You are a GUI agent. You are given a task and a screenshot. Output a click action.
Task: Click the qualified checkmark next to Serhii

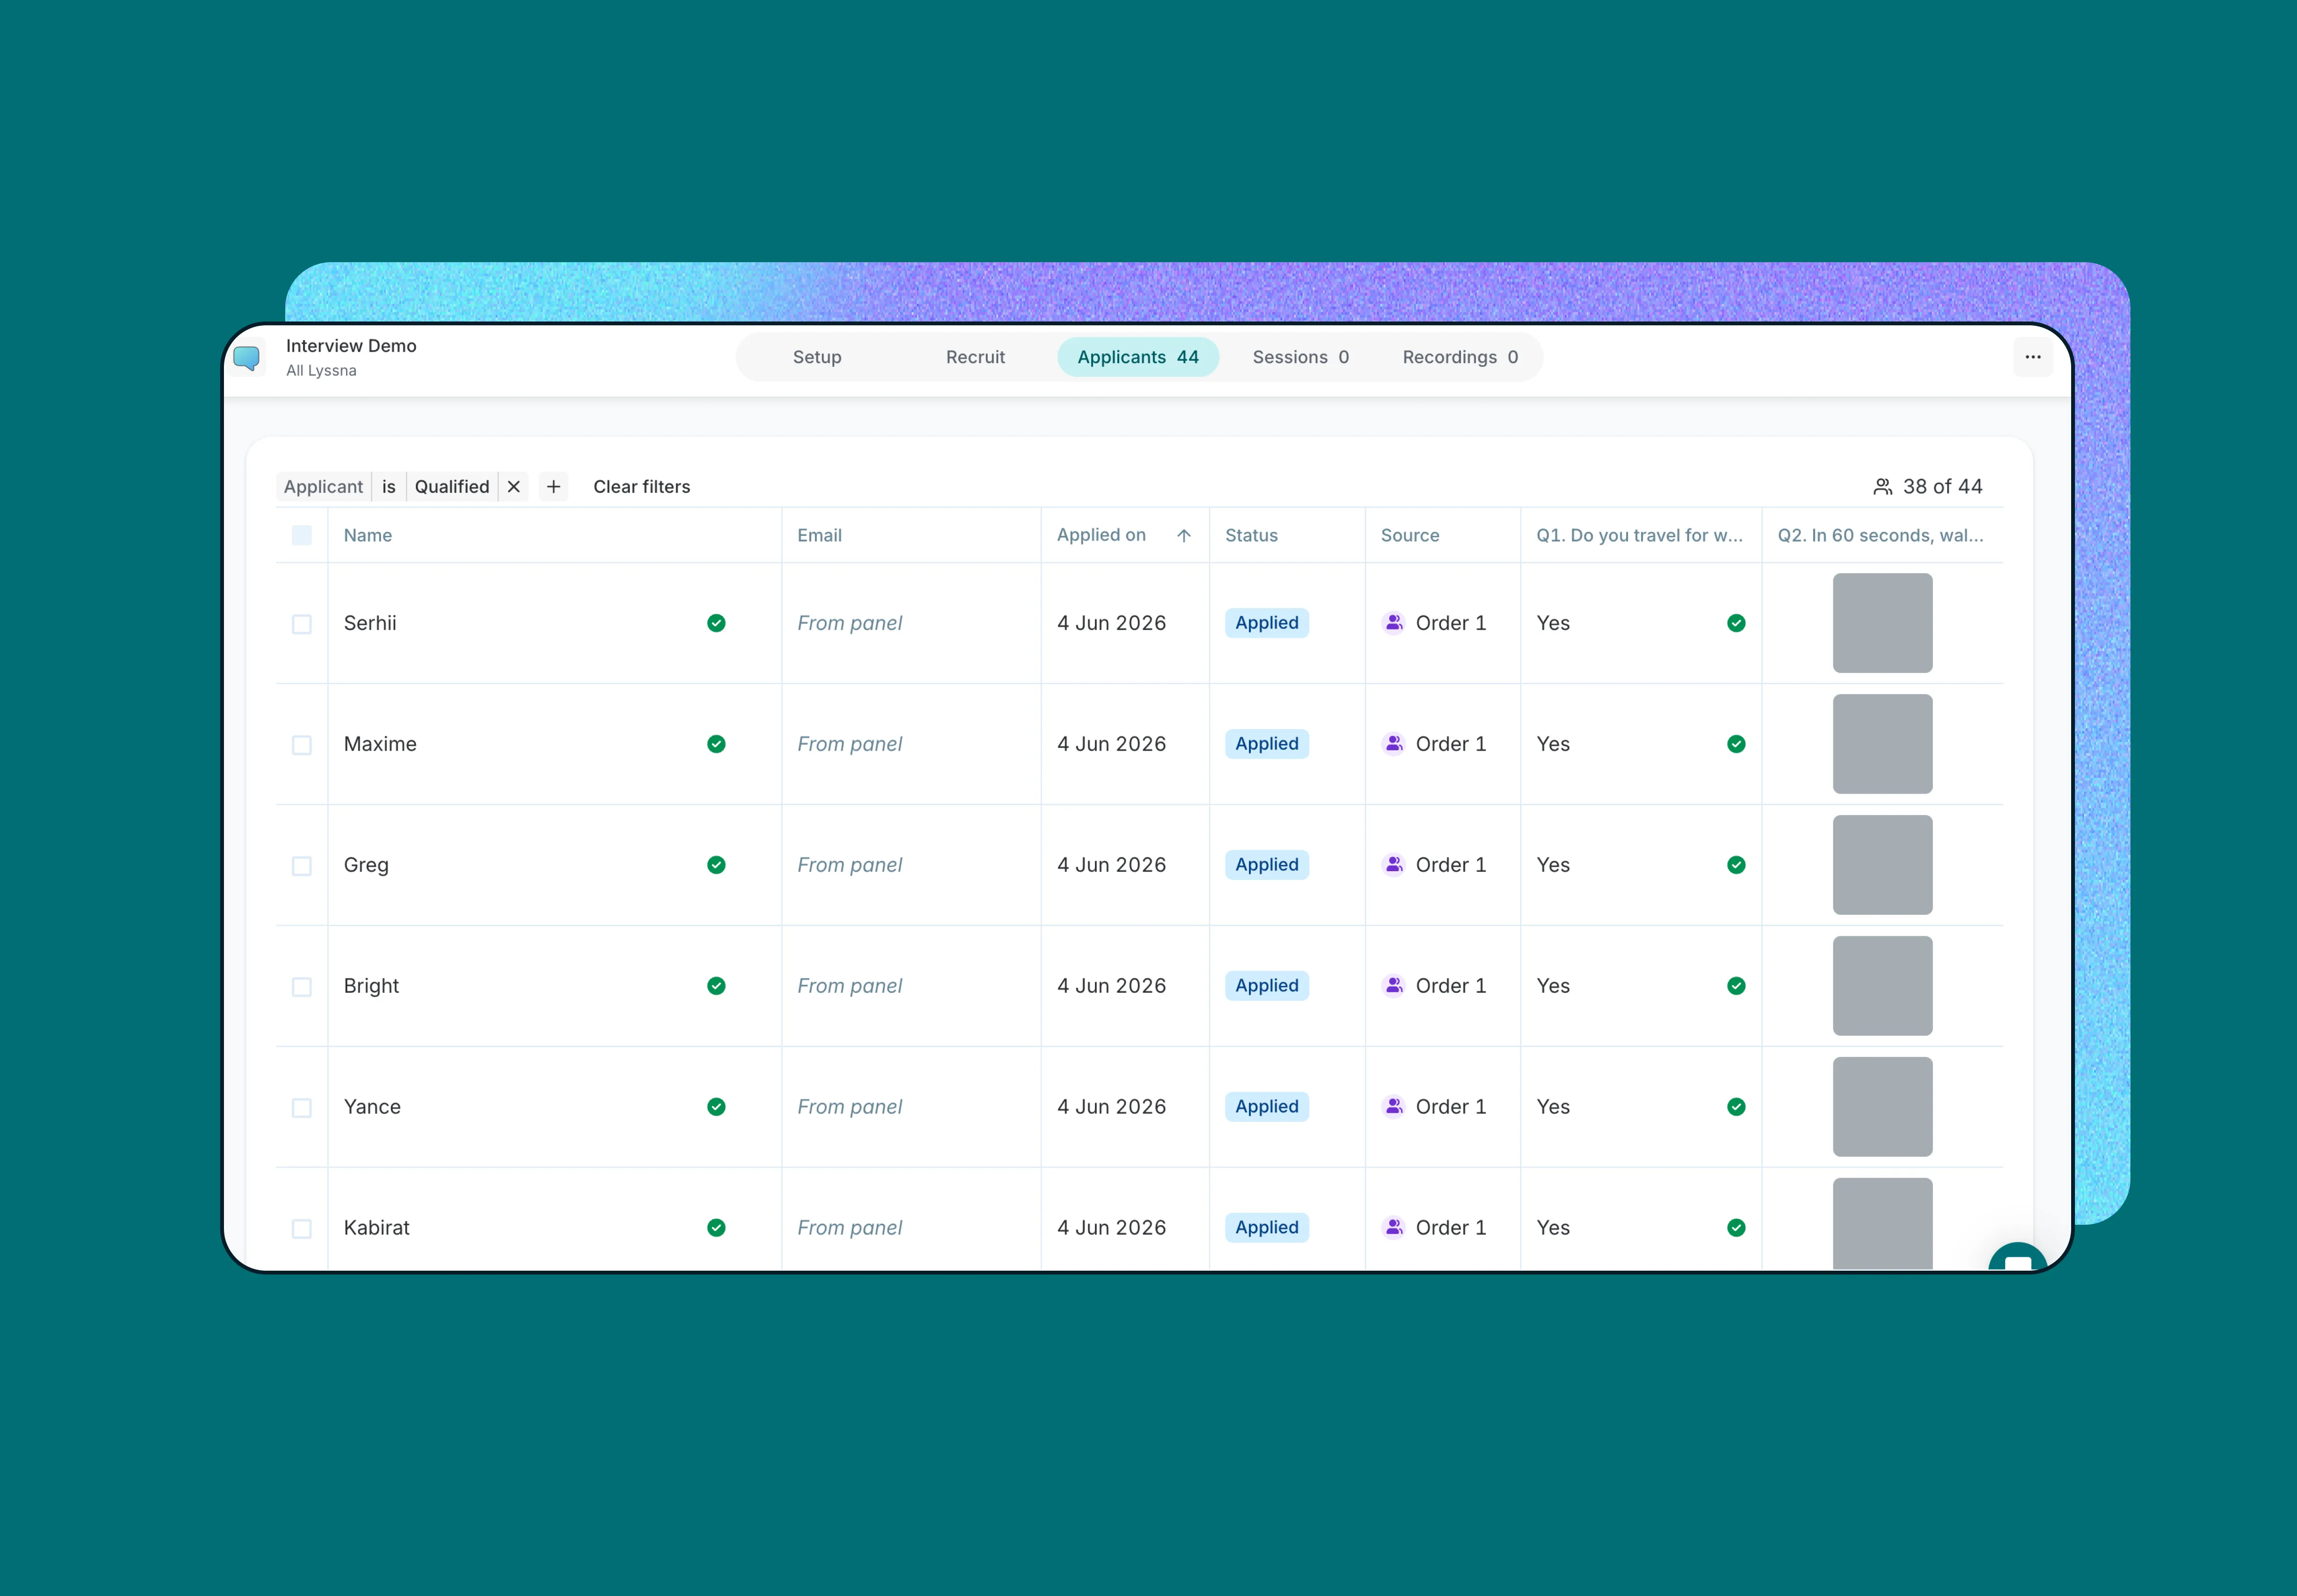pyautogui.click(x=716, y=623)
